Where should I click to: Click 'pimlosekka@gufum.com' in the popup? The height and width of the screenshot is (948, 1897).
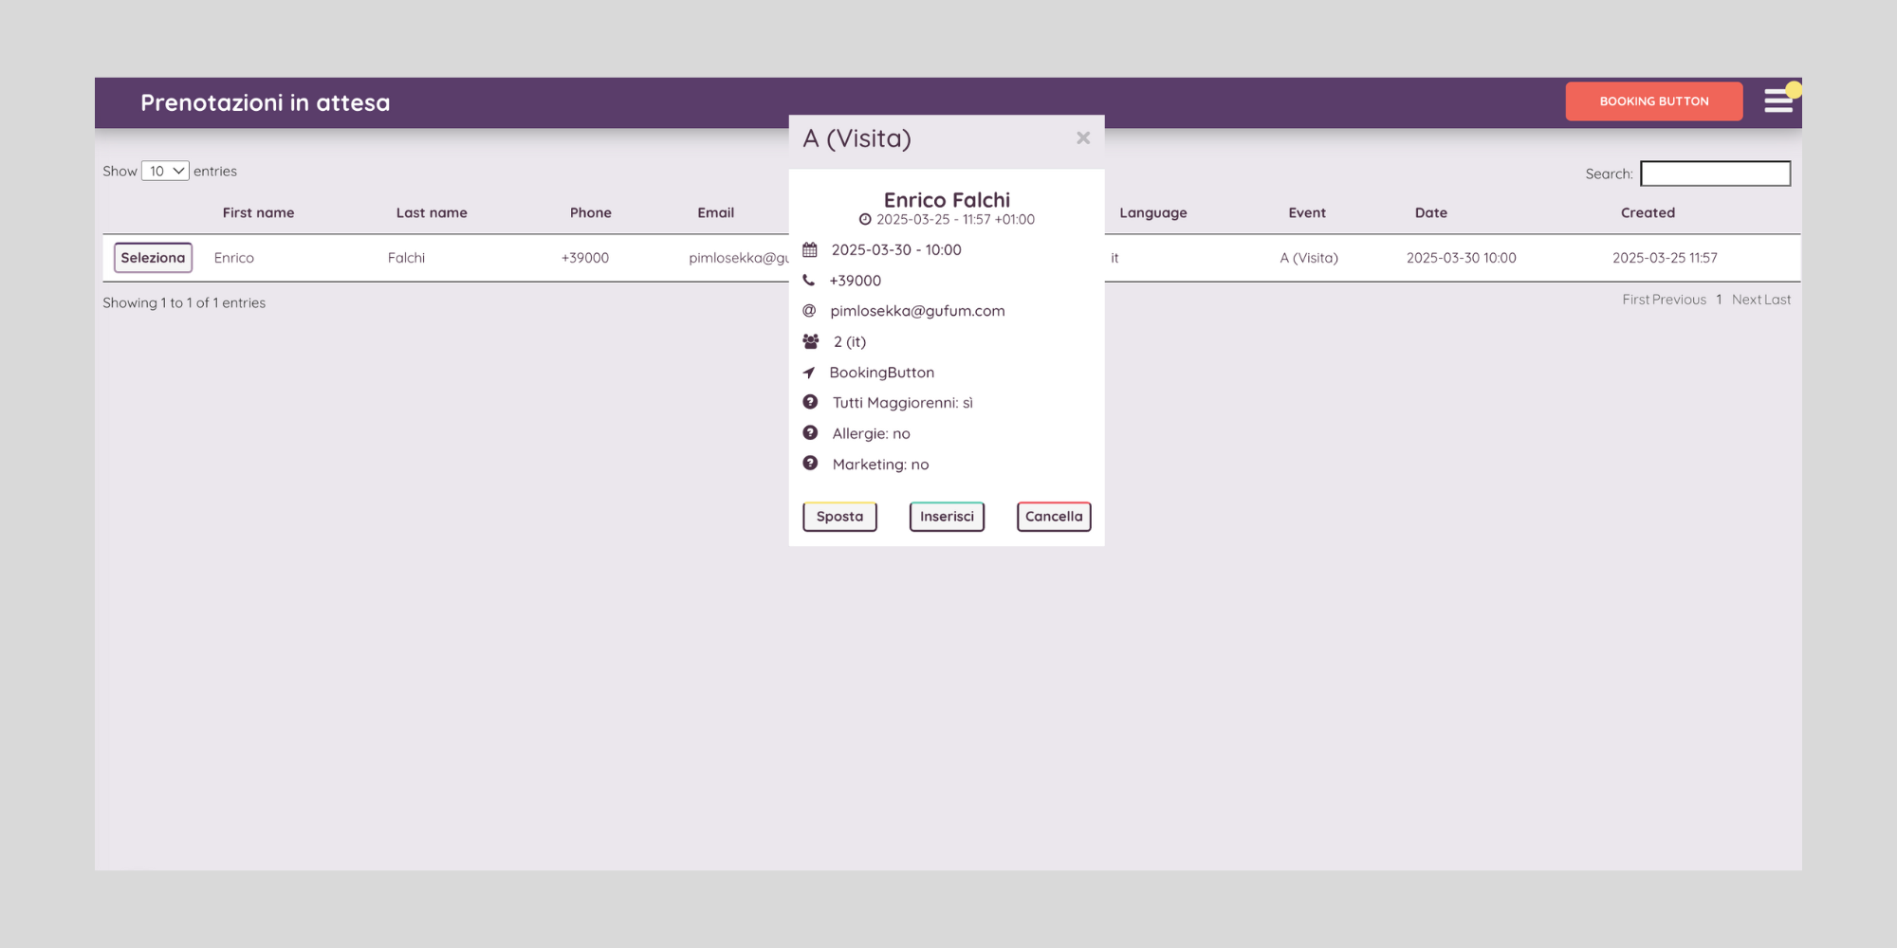coord(917,311)
